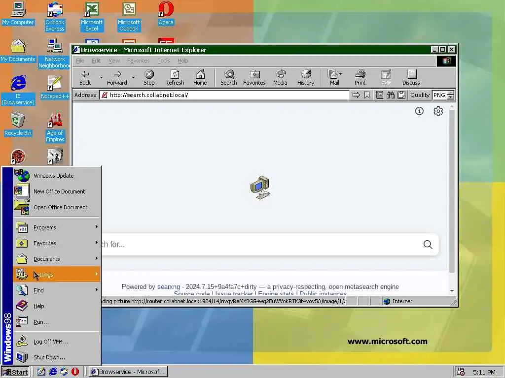This screenshot has height=378, width=505.
Task: Click the magnifier search icon in the search box
Action: point(428,244)
